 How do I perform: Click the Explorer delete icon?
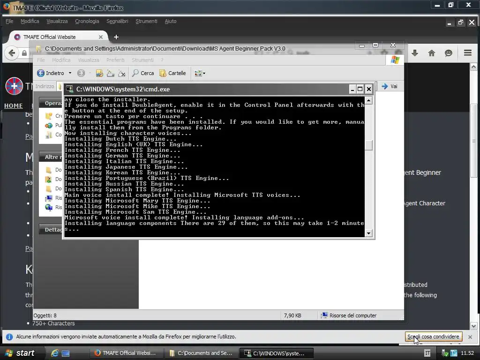[x=122, y=73]
